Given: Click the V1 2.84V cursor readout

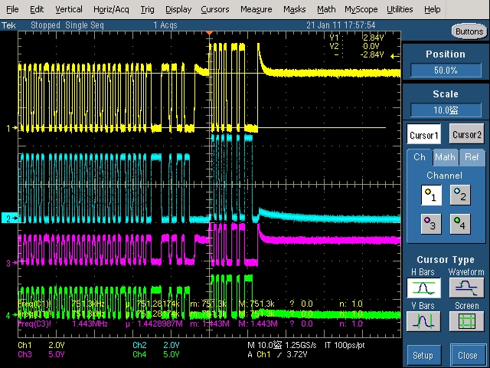Looking at the screenshot, I should point(357,38).
